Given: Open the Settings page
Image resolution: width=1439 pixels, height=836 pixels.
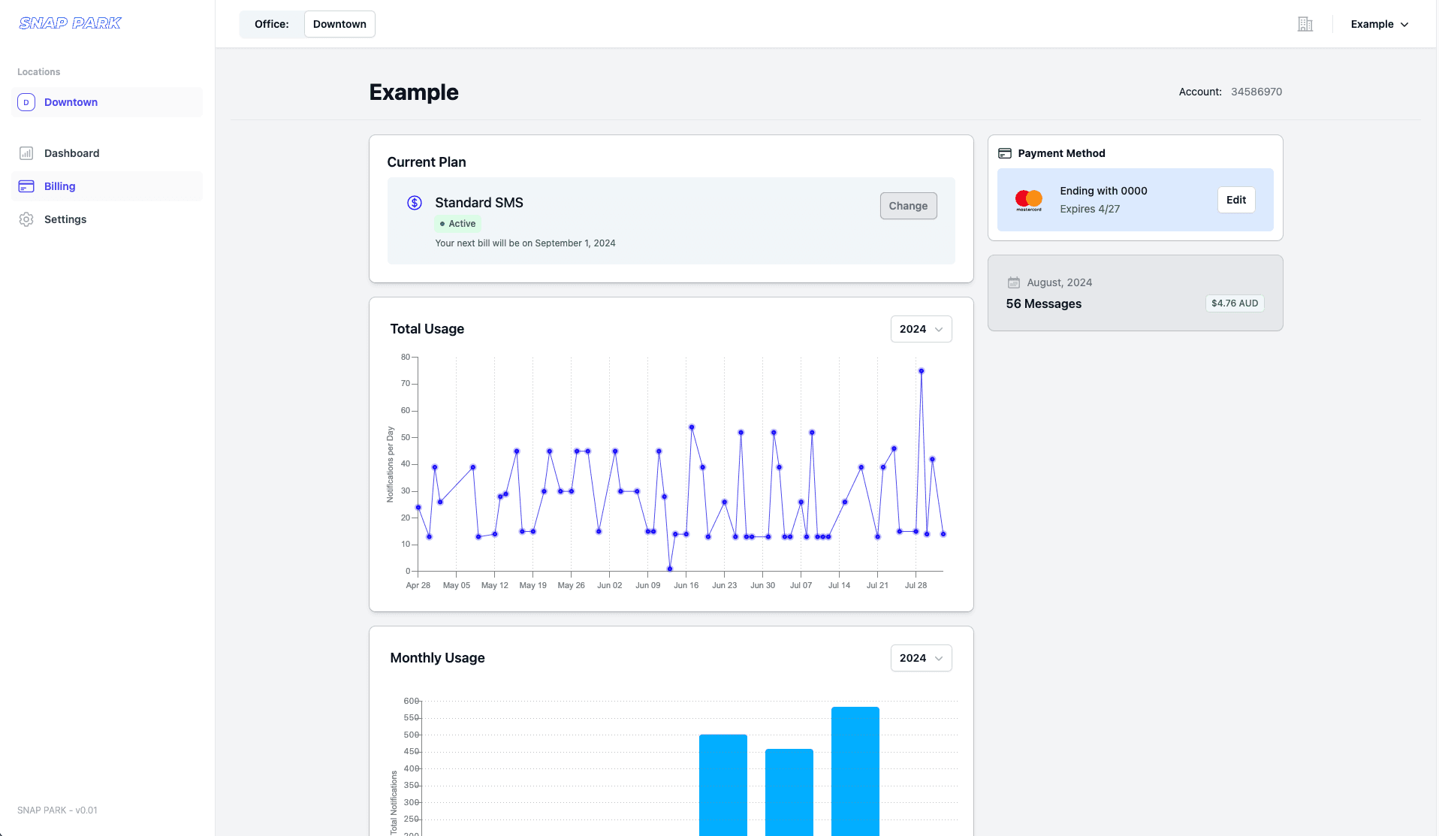Looking at the screenshot, I should tap(107, 219).
